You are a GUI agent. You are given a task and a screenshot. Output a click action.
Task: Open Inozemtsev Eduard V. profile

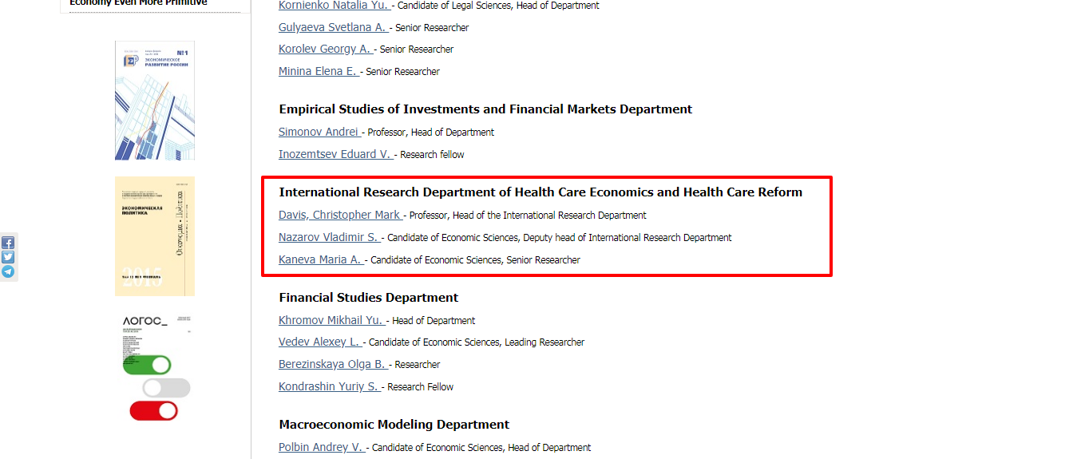click(336, 154)
